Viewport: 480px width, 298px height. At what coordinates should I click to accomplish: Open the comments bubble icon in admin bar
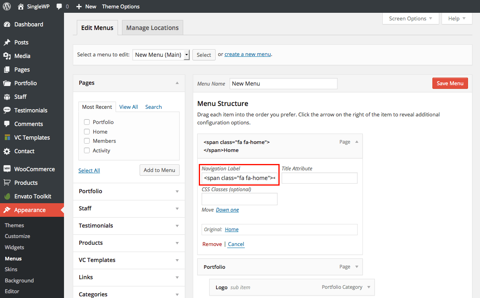[x=60, y=6]
